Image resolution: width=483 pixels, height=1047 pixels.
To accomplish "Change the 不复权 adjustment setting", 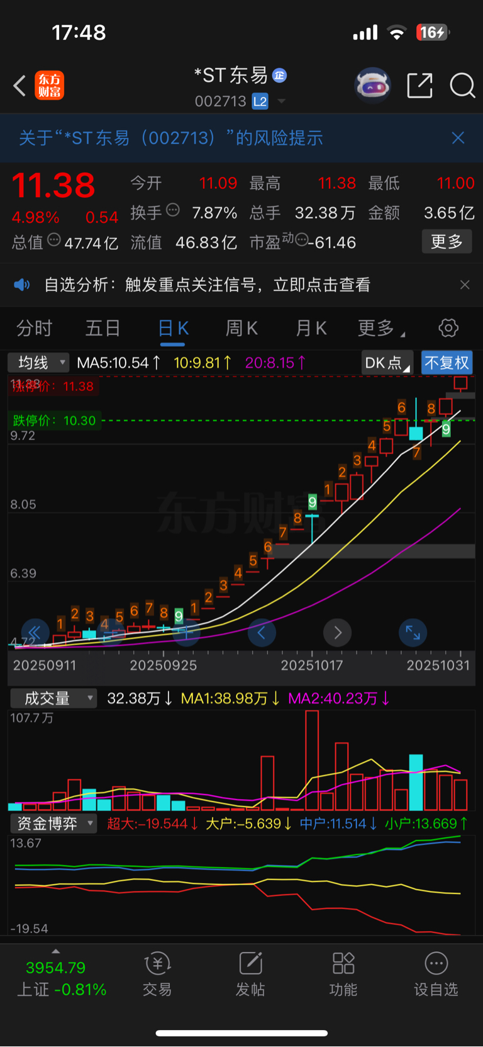I will [x=447, y=363].
